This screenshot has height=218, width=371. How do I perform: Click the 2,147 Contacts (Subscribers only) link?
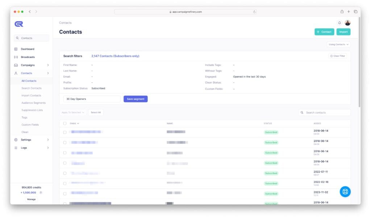(115, 56)
